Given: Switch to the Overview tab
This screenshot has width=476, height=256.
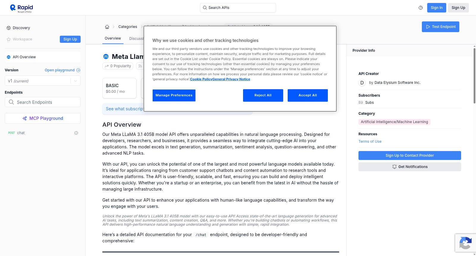Looking at the screenshot, I should pos(113,38).
